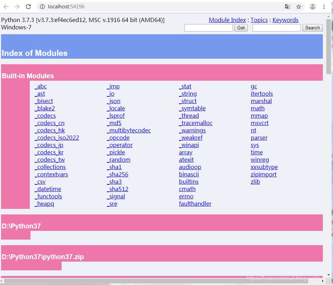
Task: Click the vertical scrollbar thumb
Action: [x=328, y=46]
